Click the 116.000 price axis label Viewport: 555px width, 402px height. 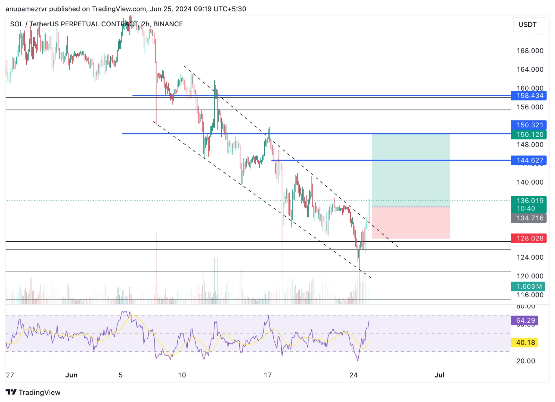pos(530,295)
